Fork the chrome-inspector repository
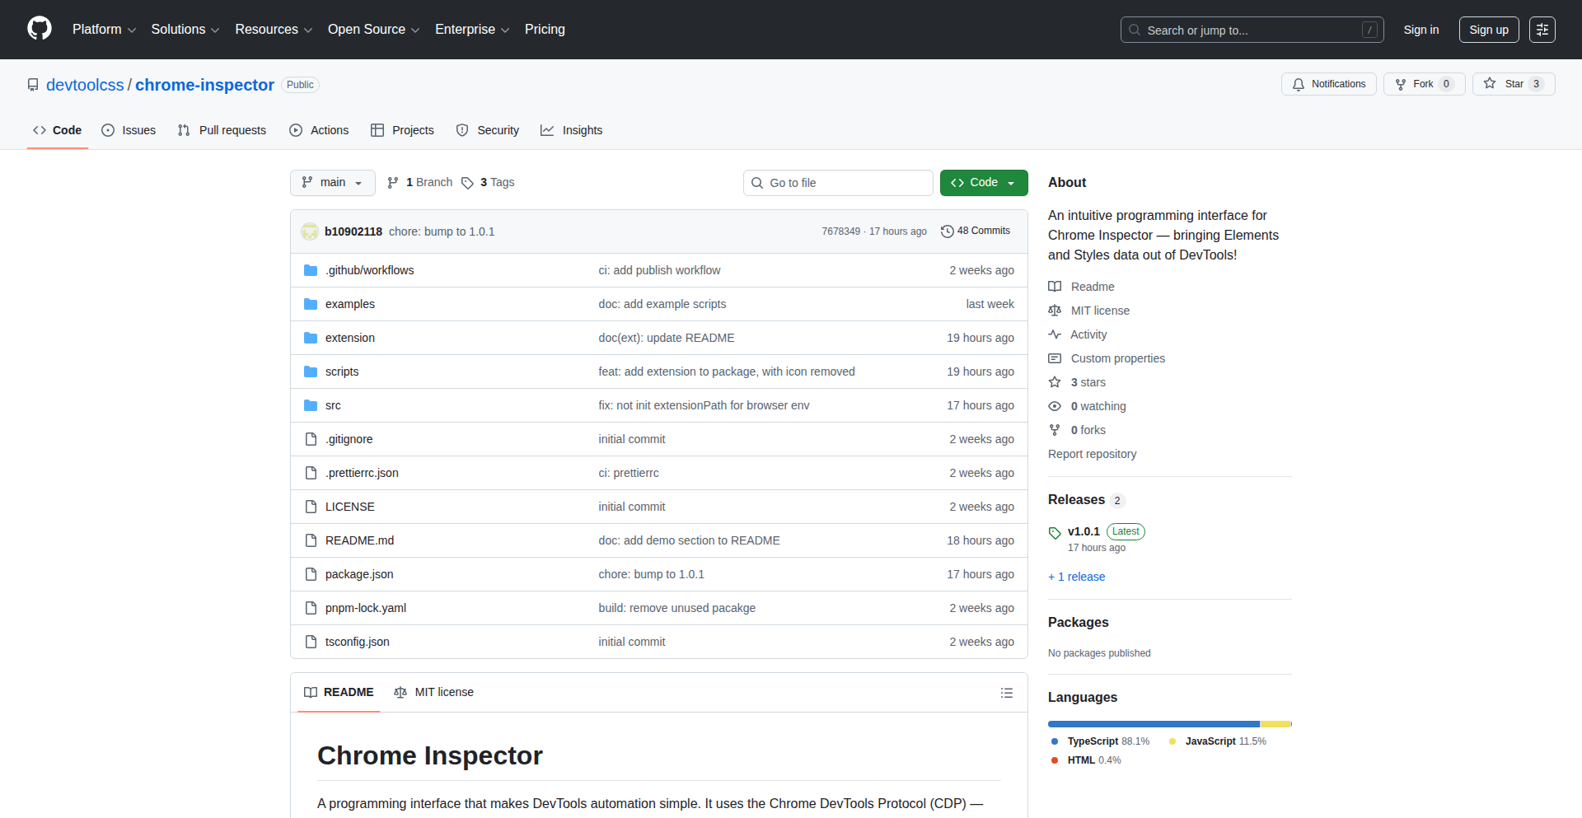This screenshot has height=818, width=1582. pos(1415,84)
